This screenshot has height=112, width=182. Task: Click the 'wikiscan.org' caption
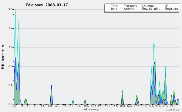click(91, 109)
